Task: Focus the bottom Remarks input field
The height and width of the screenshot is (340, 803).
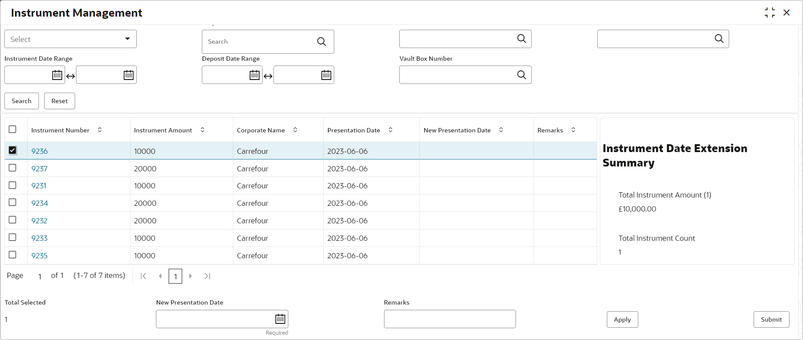Action: pos(450,319)
